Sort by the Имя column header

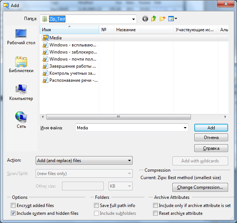69,29
